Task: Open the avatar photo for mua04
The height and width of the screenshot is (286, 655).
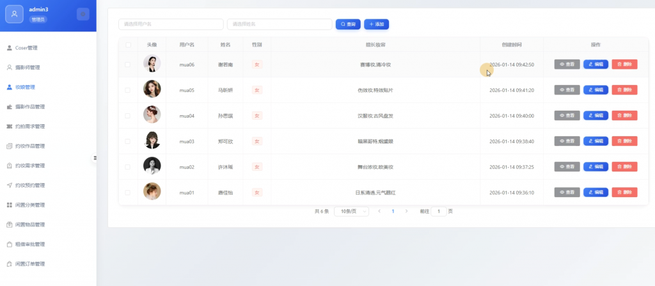Action: click(x=152, y=115)
